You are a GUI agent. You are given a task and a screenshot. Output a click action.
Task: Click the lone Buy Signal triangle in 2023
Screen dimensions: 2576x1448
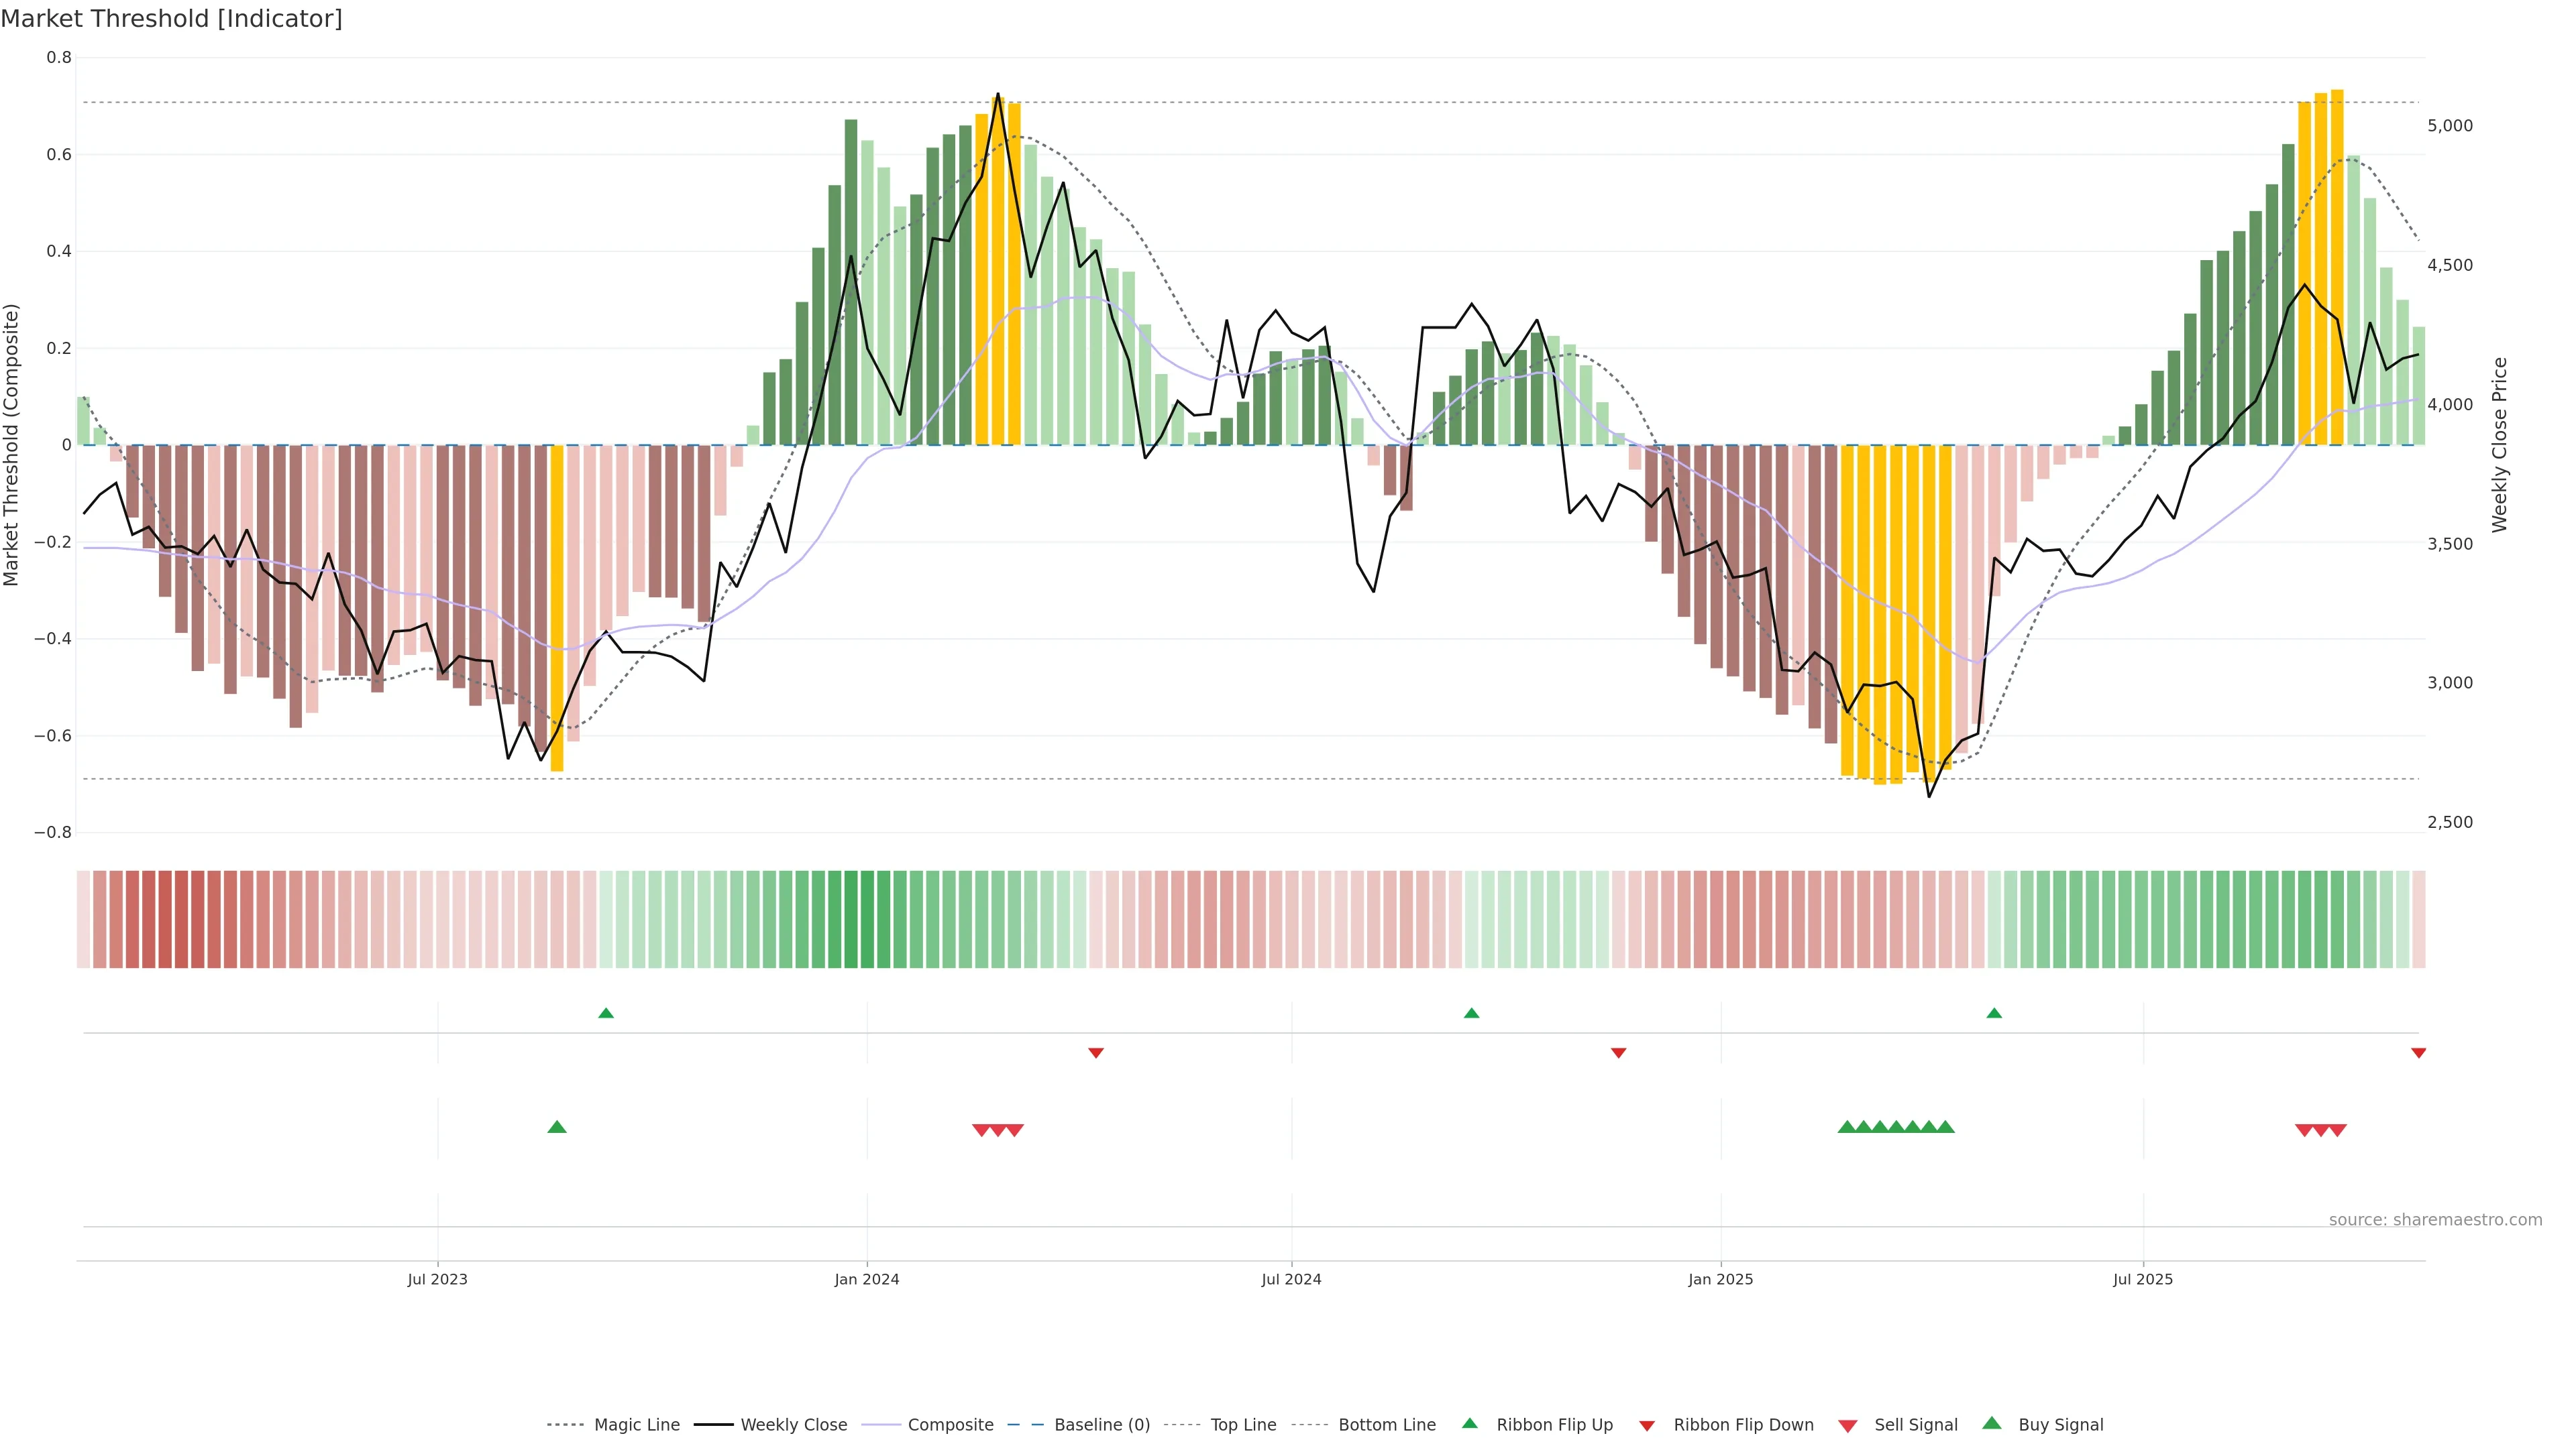click(x=557, y=1127)
